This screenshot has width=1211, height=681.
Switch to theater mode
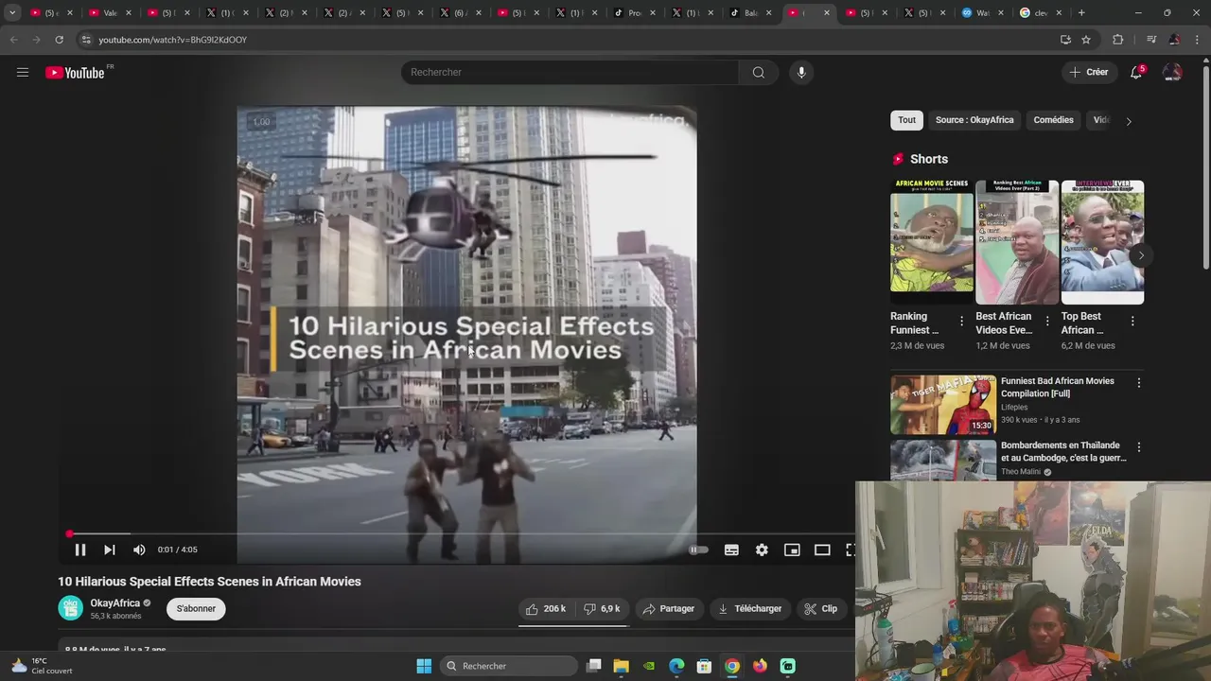[822, 550]
